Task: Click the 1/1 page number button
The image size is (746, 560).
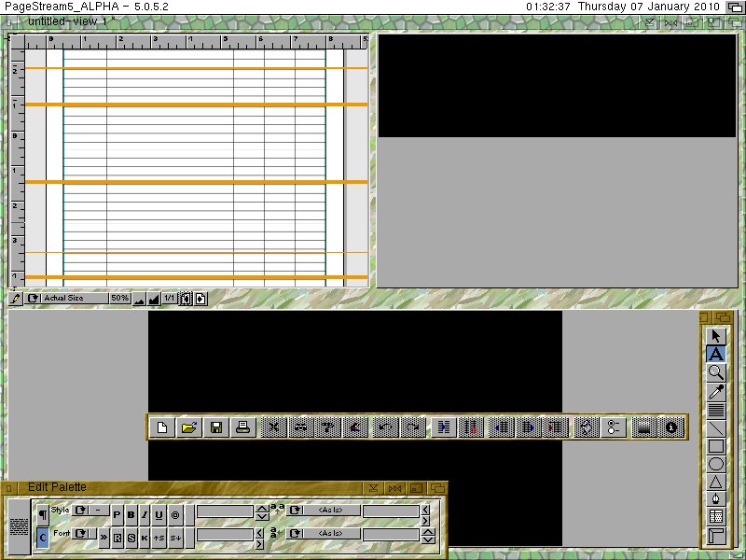Action: pyautogui.click(x=169, y=299)
